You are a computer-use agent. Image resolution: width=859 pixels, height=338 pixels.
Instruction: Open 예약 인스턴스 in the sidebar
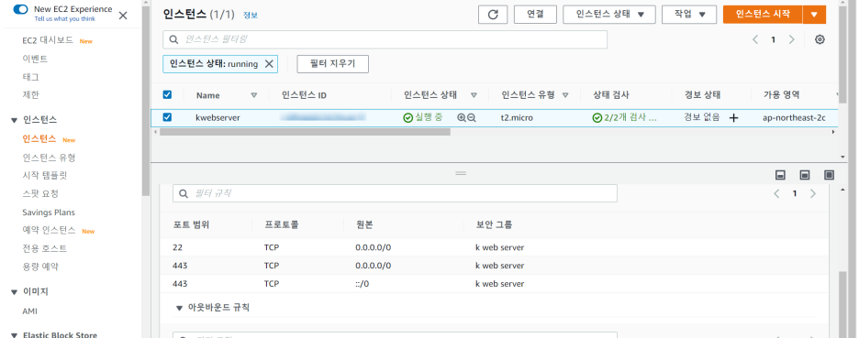coord(49,230)
